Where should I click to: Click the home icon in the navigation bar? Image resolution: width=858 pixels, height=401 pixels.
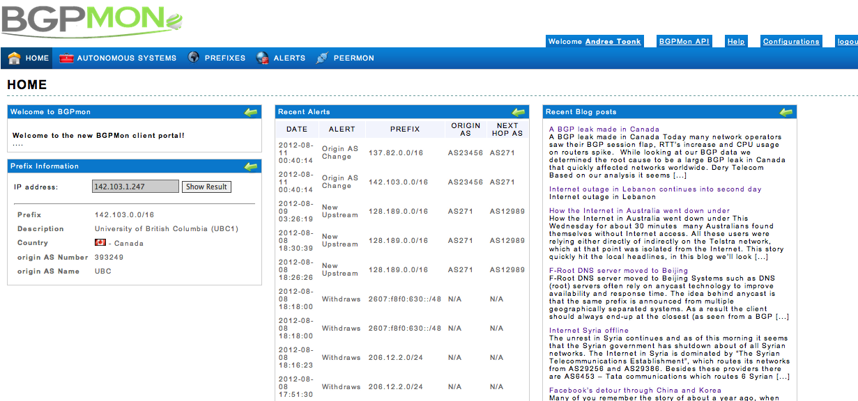pos(13,58)
